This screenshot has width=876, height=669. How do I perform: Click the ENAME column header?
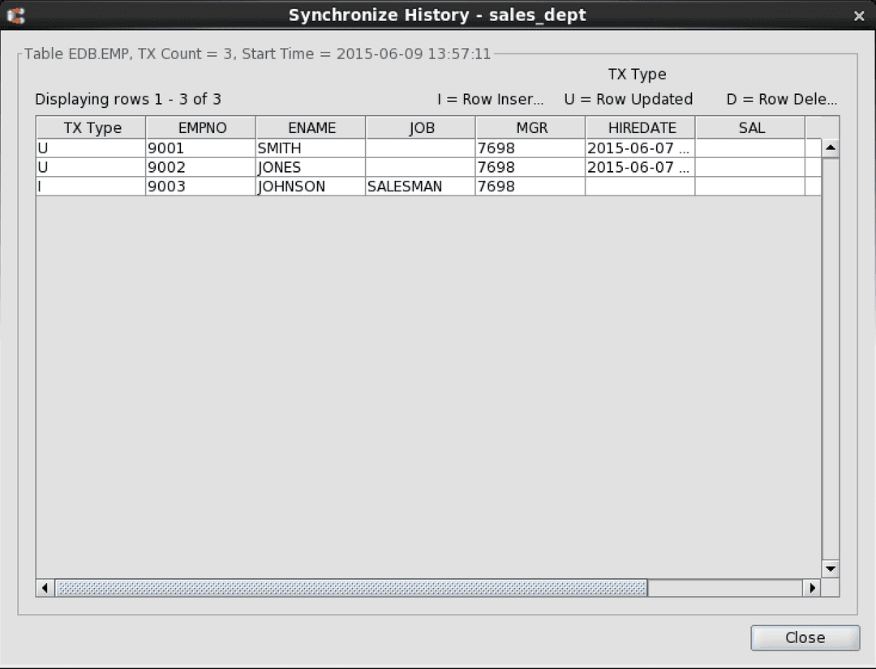click(x=311, y=127)
